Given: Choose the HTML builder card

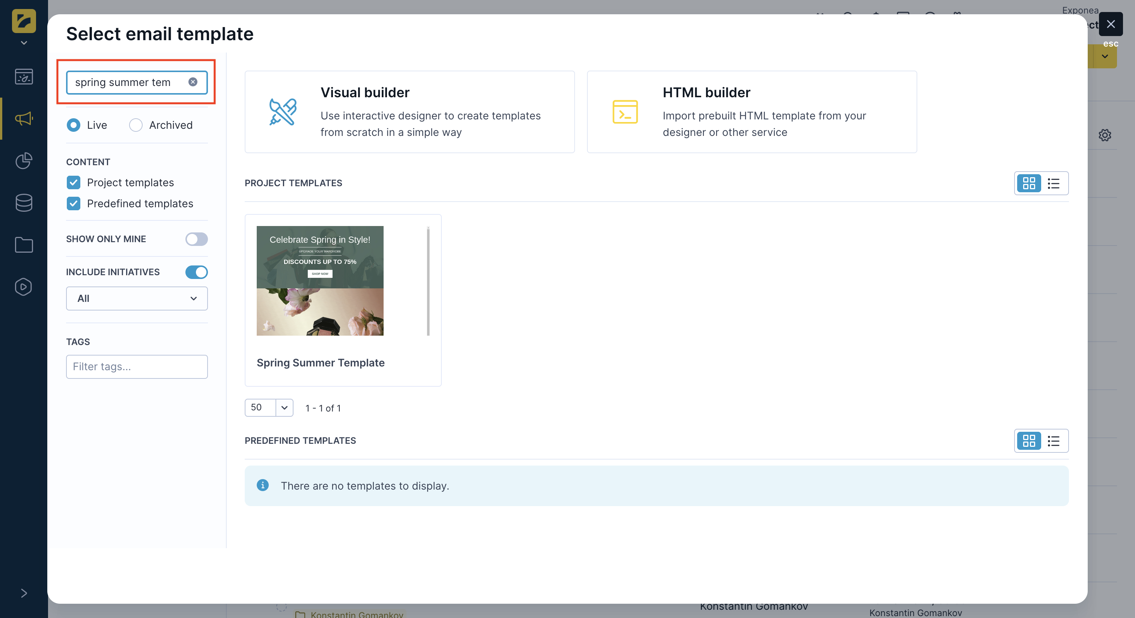Looking at the screenshot, I should point(752,112).
